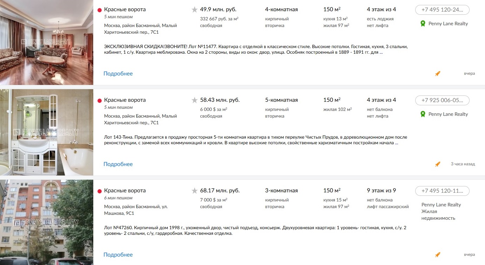Open Подробнее link for the 49.9 mln apartment
Screen dimensions: 485x265
coord(118,74)
